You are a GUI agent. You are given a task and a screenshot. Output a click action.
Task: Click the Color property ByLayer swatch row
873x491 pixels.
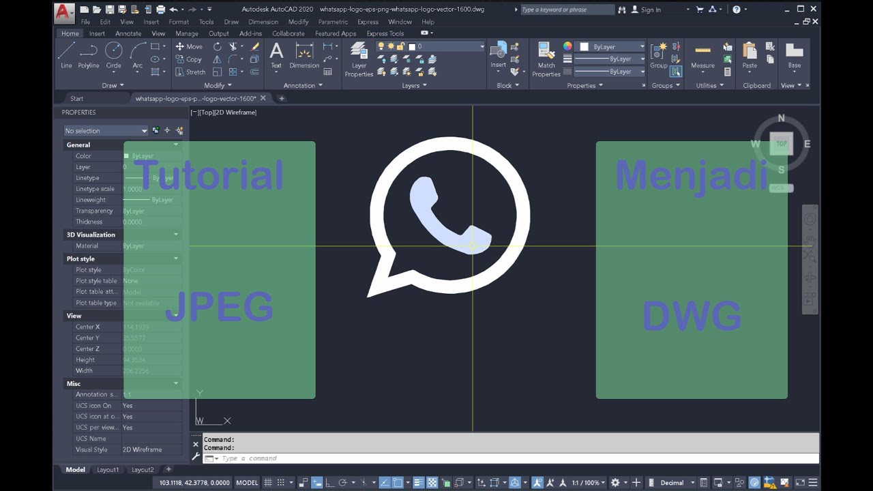[x=127, y=155]
